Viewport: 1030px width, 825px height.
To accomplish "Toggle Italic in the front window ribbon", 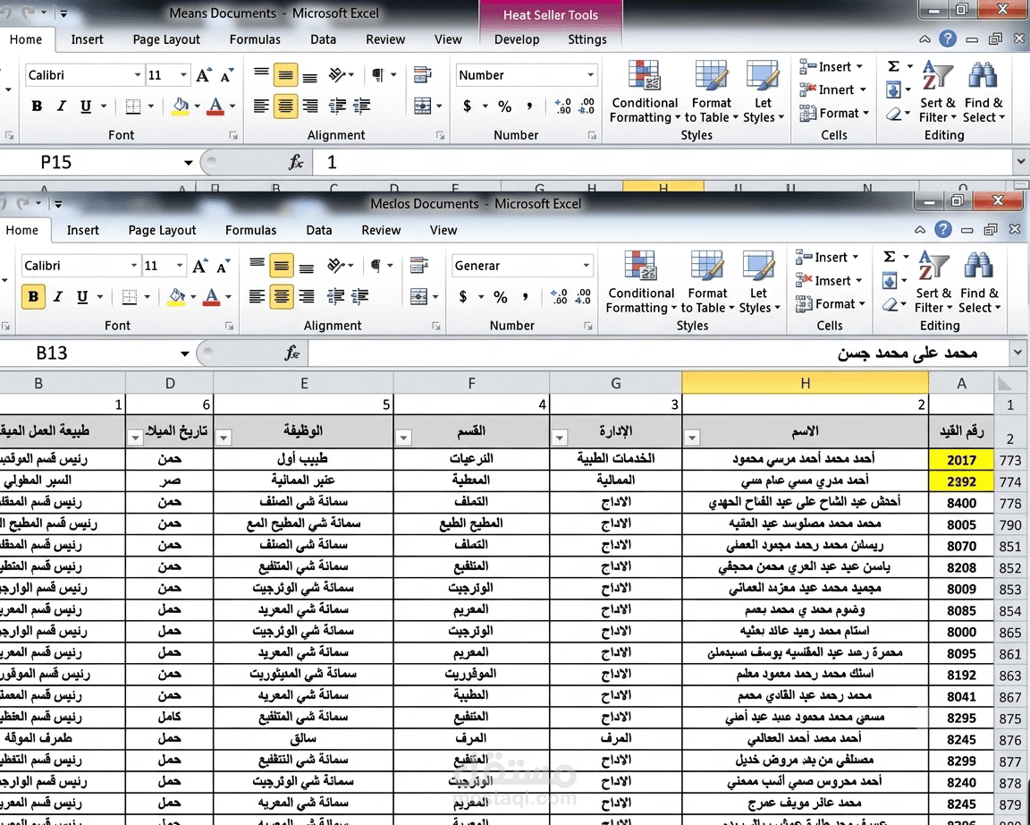I will [x=58, y=296].
